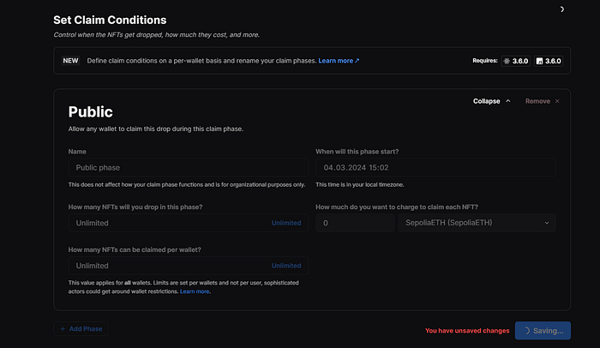Click the NFTs to drop input field
This screenshot has width=600, height=348.
[x=167, y=223]
